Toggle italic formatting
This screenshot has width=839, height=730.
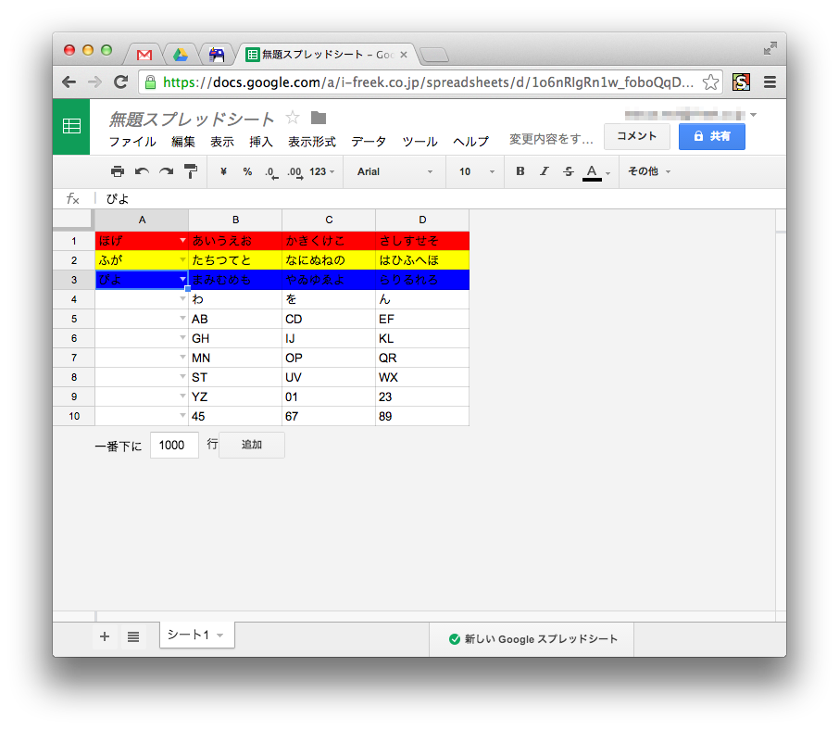pyautogui.click(x=544, y=171)
